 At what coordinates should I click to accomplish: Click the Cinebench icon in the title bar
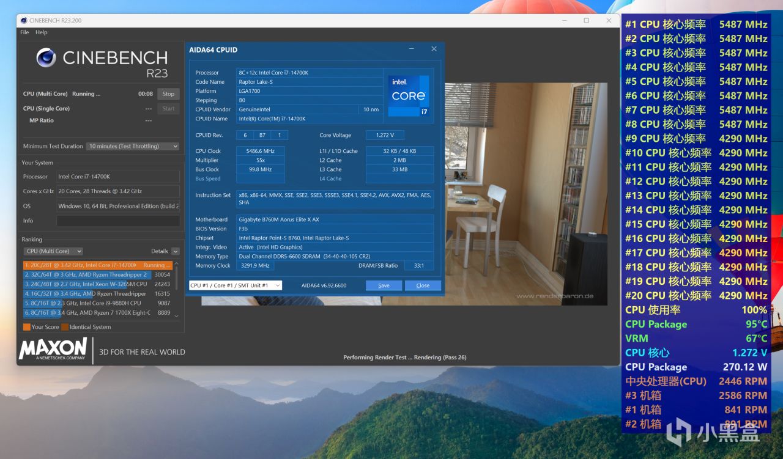pyautogui.click(x=24, y=20)
